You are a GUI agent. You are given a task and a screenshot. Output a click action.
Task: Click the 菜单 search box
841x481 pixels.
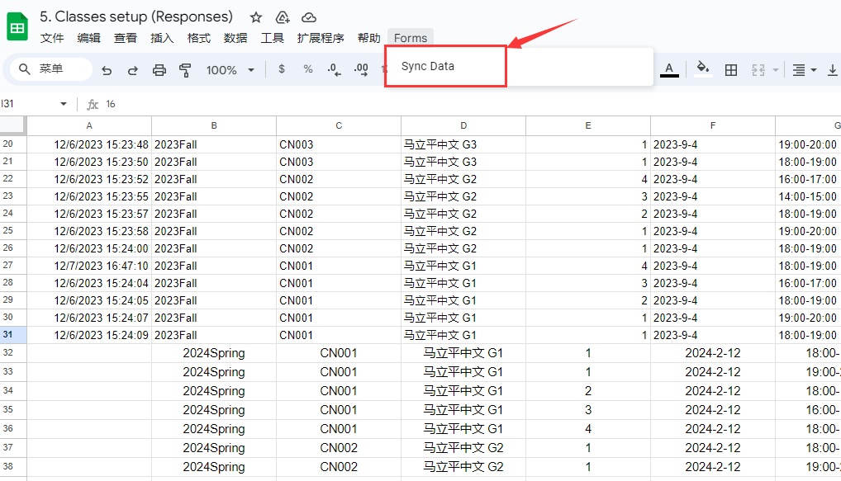(x=51, y=69)
